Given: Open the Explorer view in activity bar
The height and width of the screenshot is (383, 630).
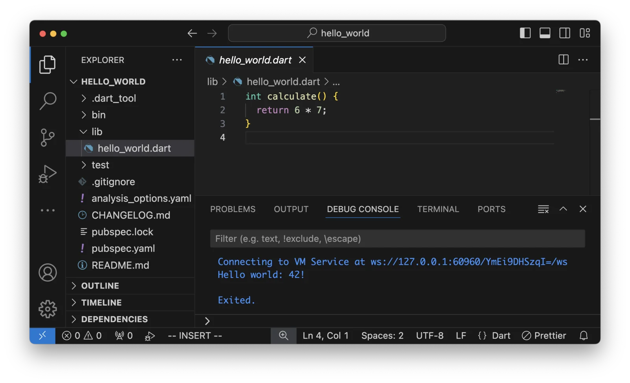Looking at the screenshot, I should coord(48,65).
